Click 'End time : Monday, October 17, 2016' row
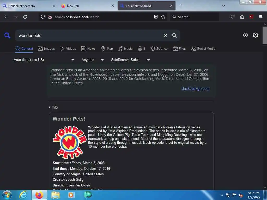267x200 pixels. 81,168
